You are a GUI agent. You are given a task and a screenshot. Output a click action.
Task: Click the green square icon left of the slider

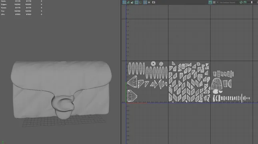pyautogui.click(x=245, y=2)
